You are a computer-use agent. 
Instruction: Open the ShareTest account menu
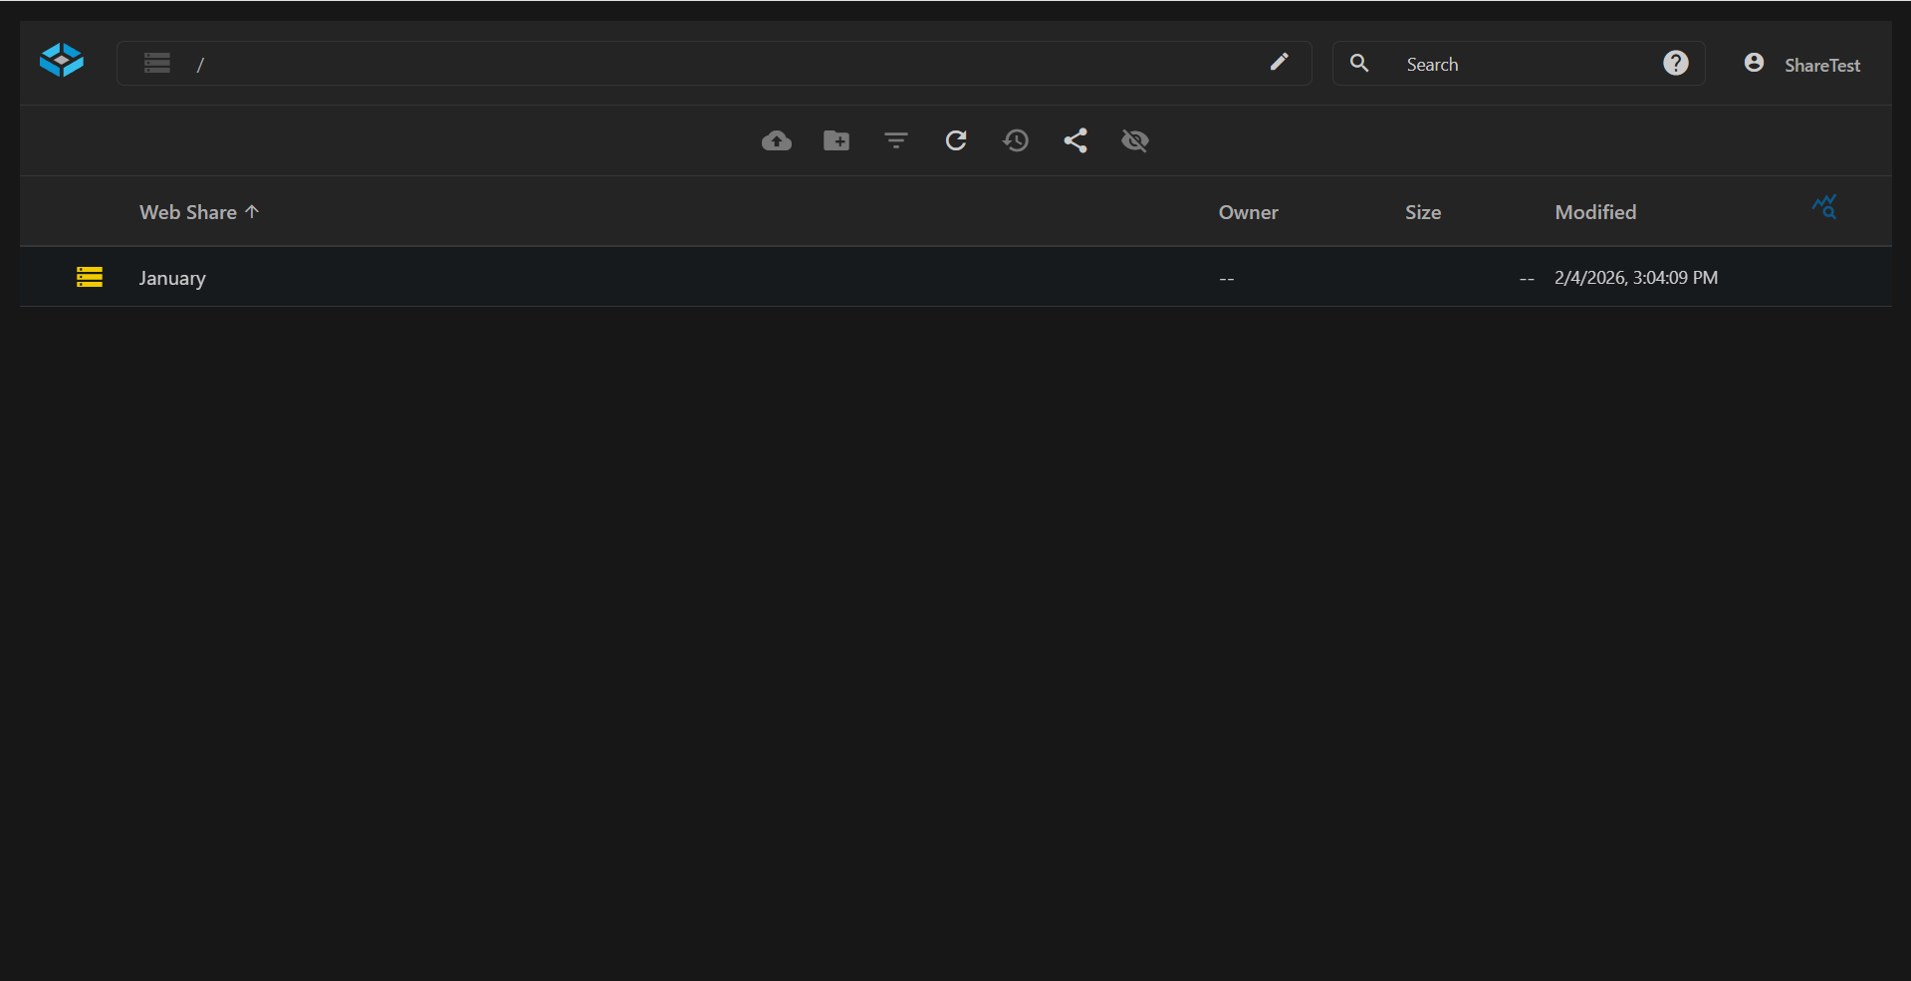1753,63
